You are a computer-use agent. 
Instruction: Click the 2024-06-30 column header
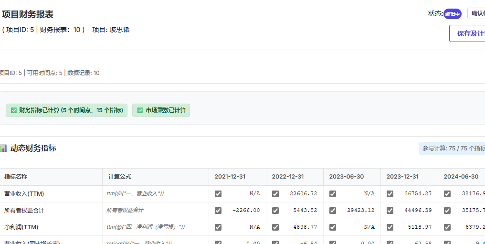pos(461,177)
